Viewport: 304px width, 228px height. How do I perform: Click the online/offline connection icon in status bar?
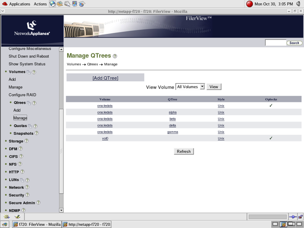(293, 217)
